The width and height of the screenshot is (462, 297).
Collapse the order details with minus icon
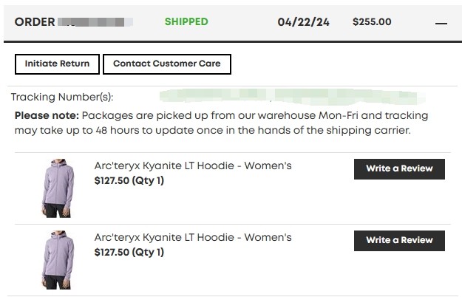point(441,23)
